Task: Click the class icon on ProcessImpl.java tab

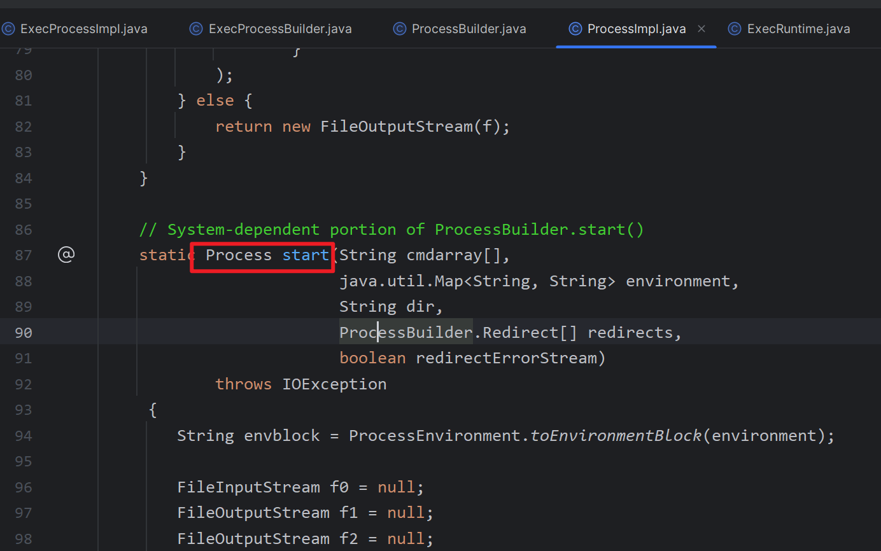Action: pyautogui.click(x=575, y=29)
